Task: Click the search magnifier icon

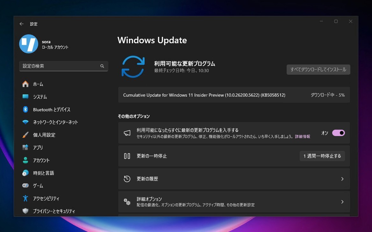Action: pyautogui.click(x=102, y=66)
